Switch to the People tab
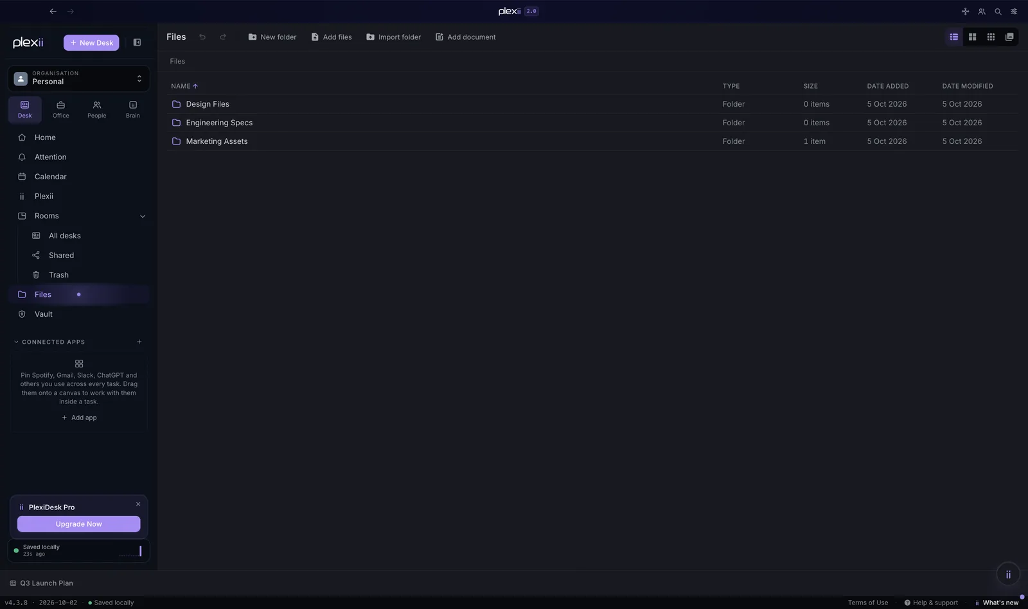This screenshot has width=1028, height=609. click(97, 109)
